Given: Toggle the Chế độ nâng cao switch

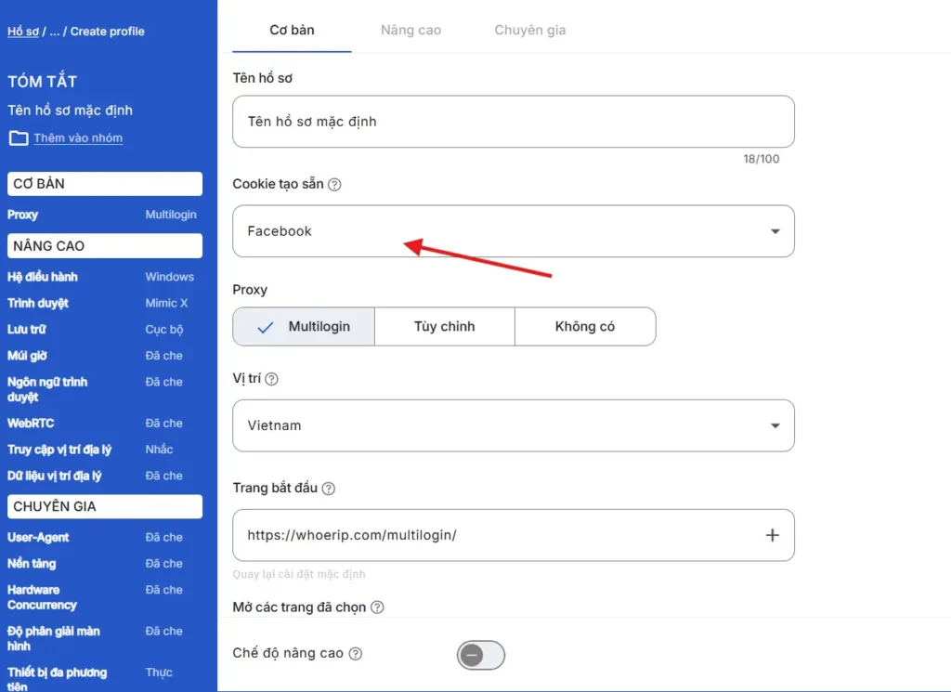Looking at the screenshot, I should [480, 655].
